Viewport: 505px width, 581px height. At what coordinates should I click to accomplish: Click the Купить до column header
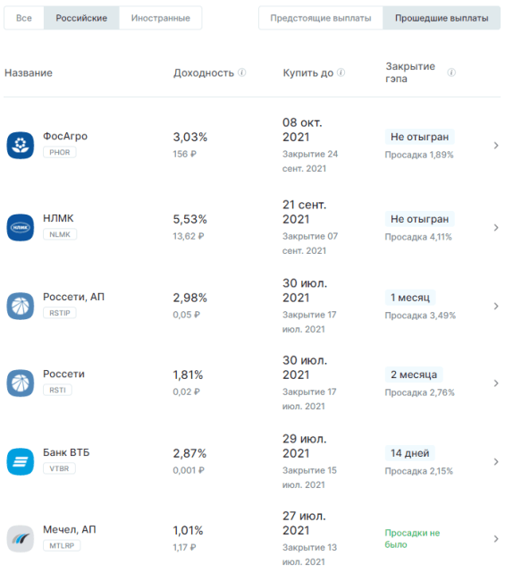308,72
